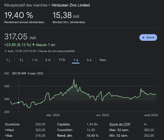The width and height of the screenshot is (164, 140).
Task: Click the 19,40 % annual yield value
Action: tap(19, 15)
